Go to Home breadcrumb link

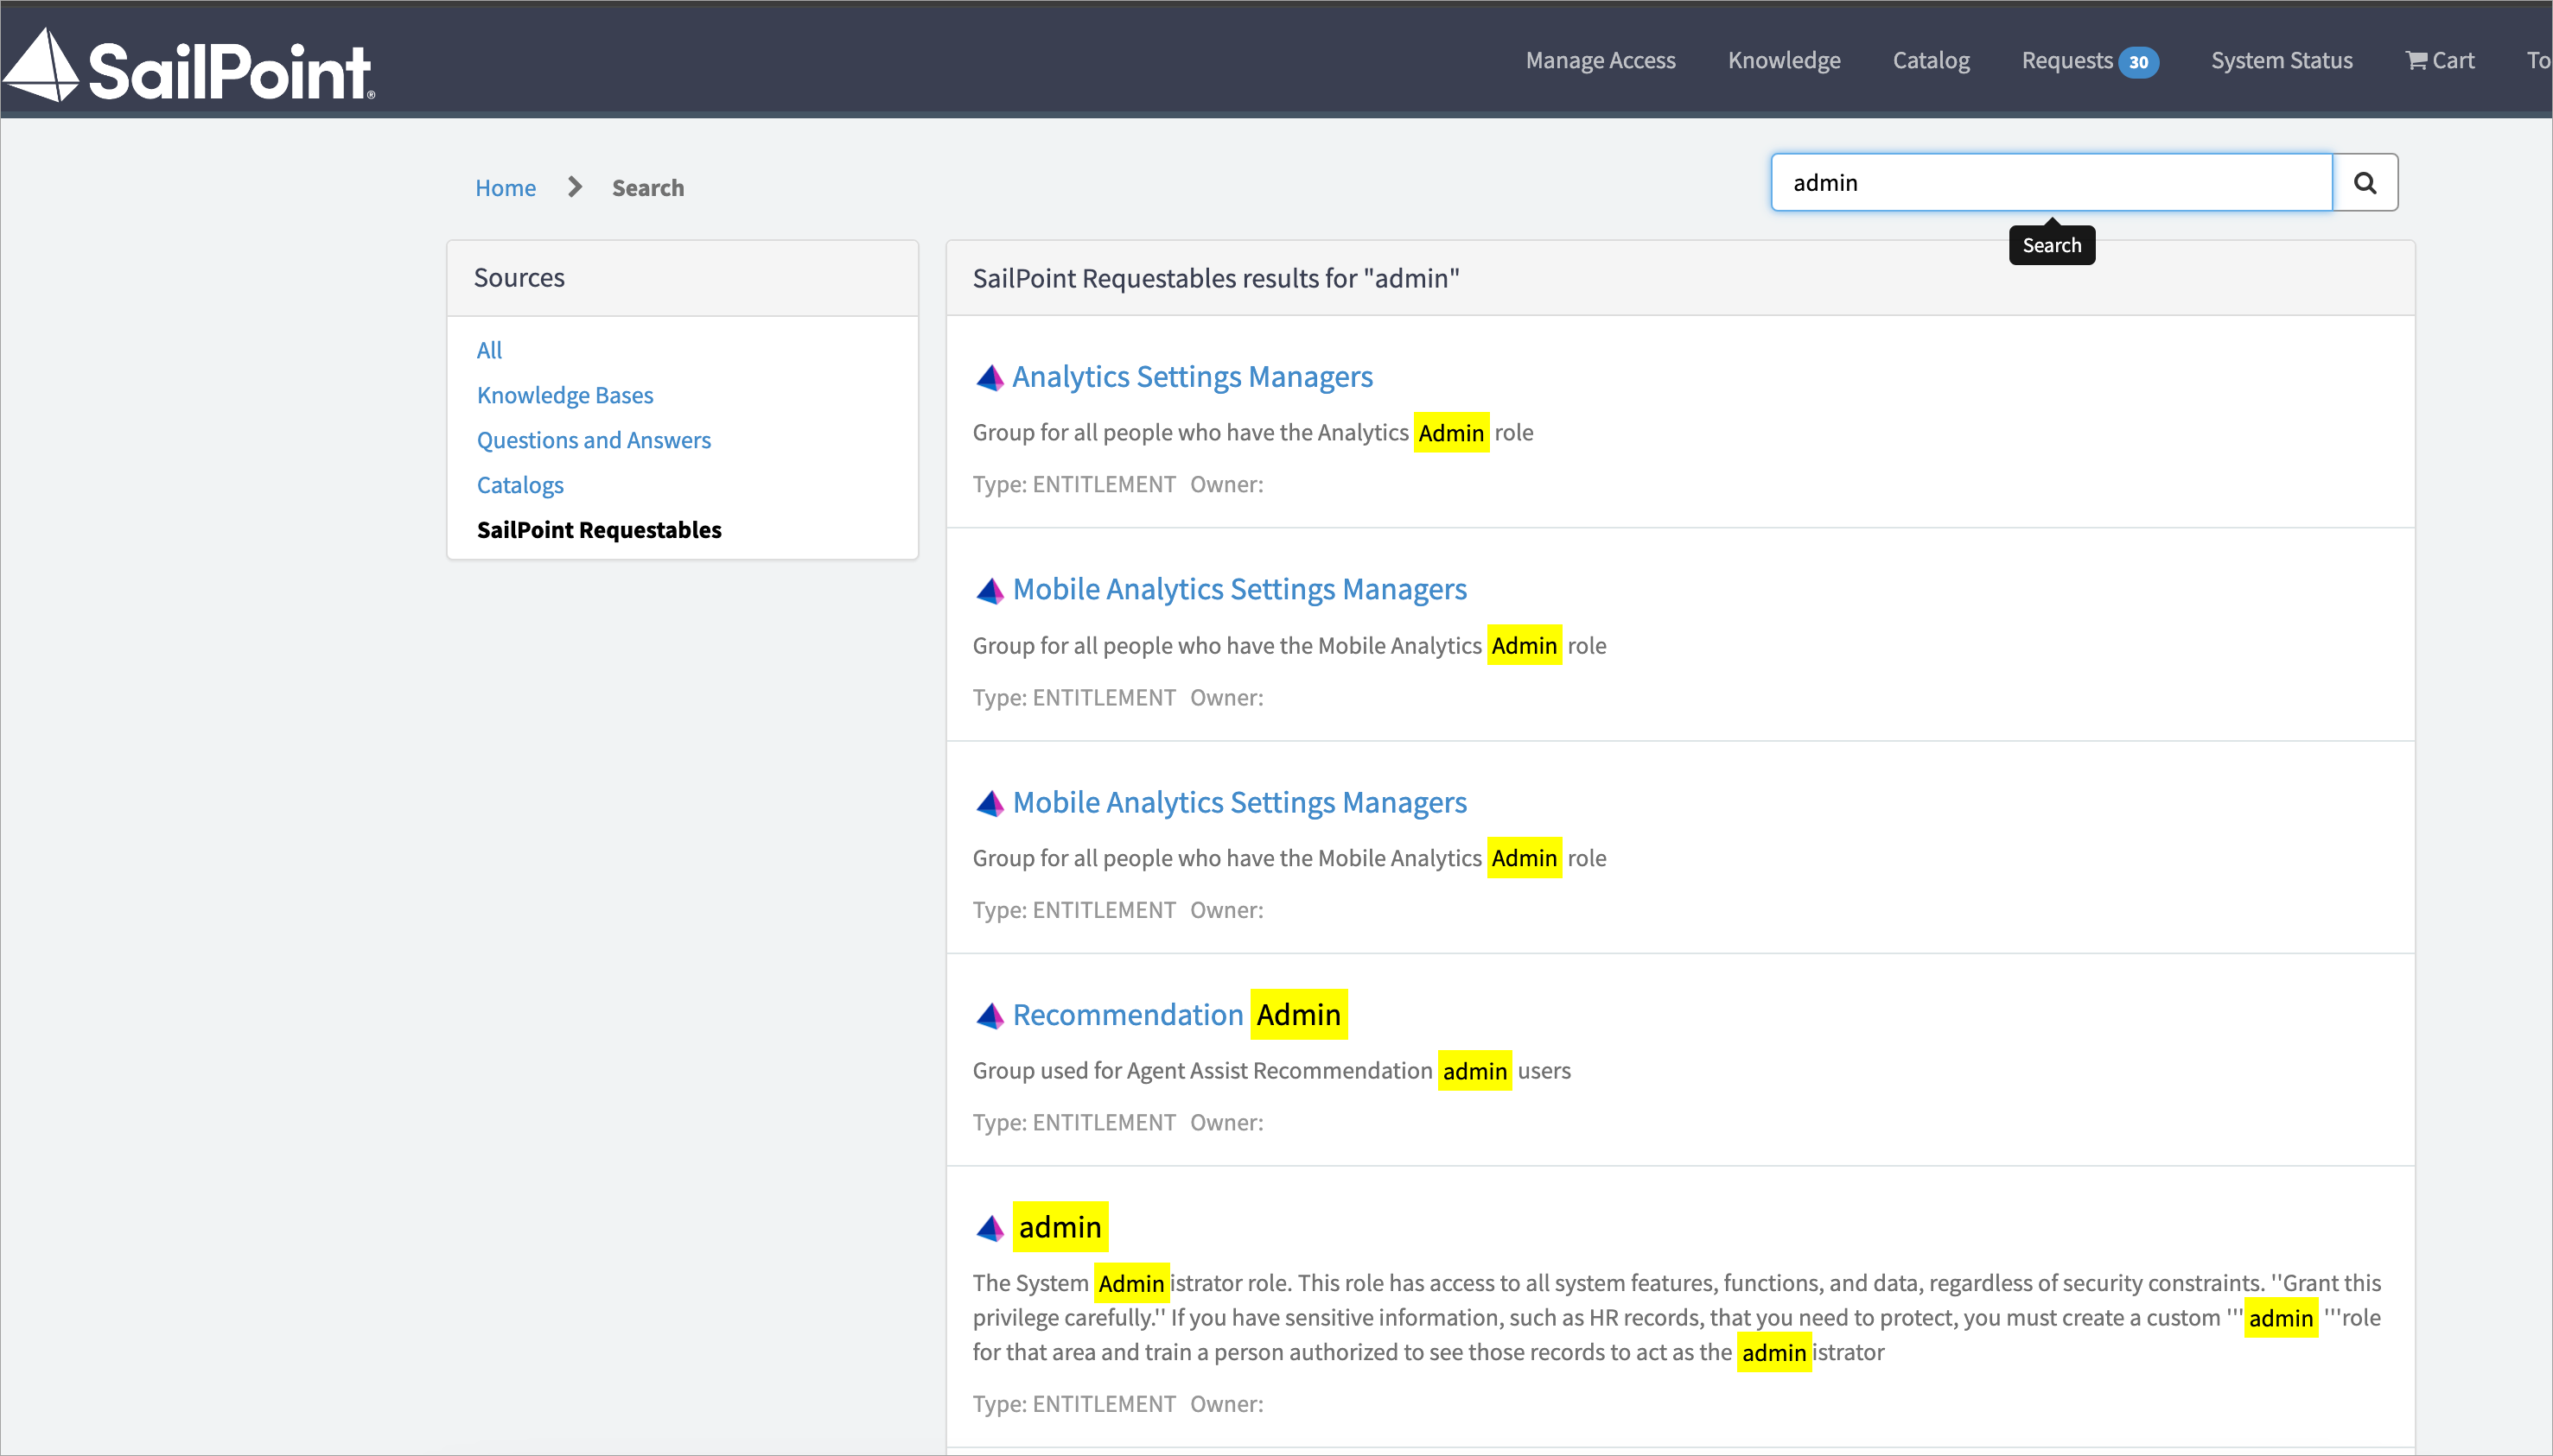(506, 187)
